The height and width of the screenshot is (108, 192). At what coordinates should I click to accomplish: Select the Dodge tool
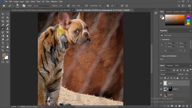(3, 40)
